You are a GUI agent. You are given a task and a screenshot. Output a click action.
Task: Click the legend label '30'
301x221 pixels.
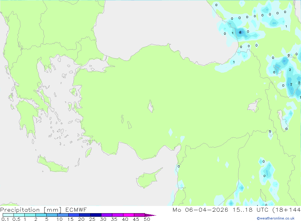tap(103, 219)
